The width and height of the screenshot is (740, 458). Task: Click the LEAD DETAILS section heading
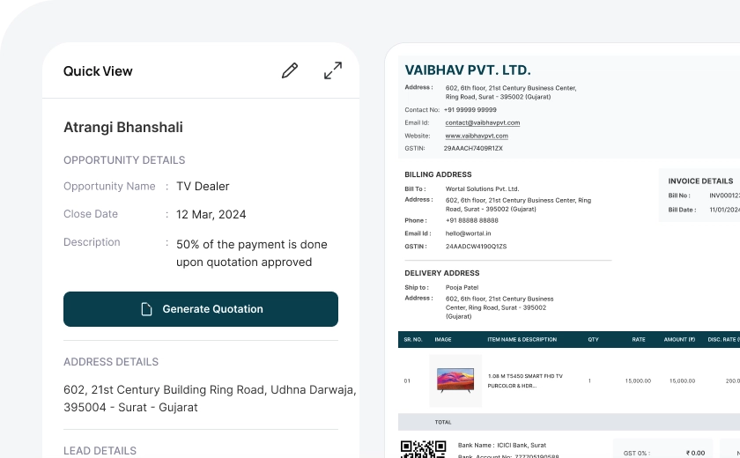click(x=100, y=451)
